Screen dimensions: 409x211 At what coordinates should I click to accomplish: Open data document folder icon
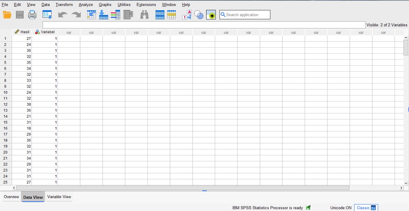[7, 14]
